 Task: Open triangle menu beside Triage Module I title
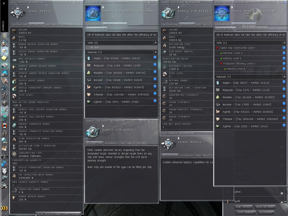click(28, 7)
